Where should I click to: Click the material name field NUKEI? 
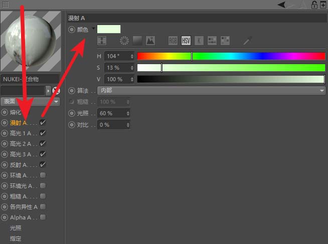(x=30, y=79)
